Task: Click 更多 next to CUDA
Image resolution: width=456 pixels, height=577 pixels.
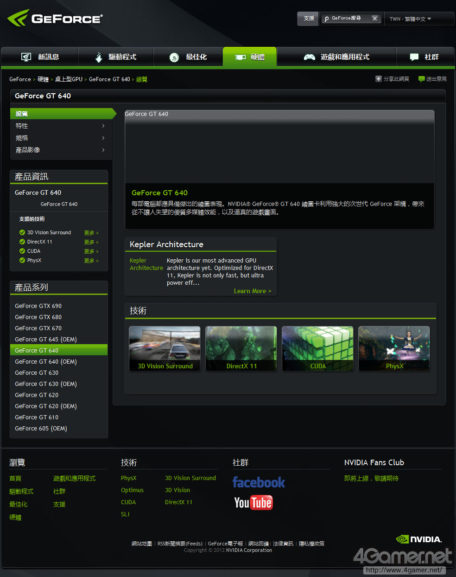Action: [x=91, y=251]
